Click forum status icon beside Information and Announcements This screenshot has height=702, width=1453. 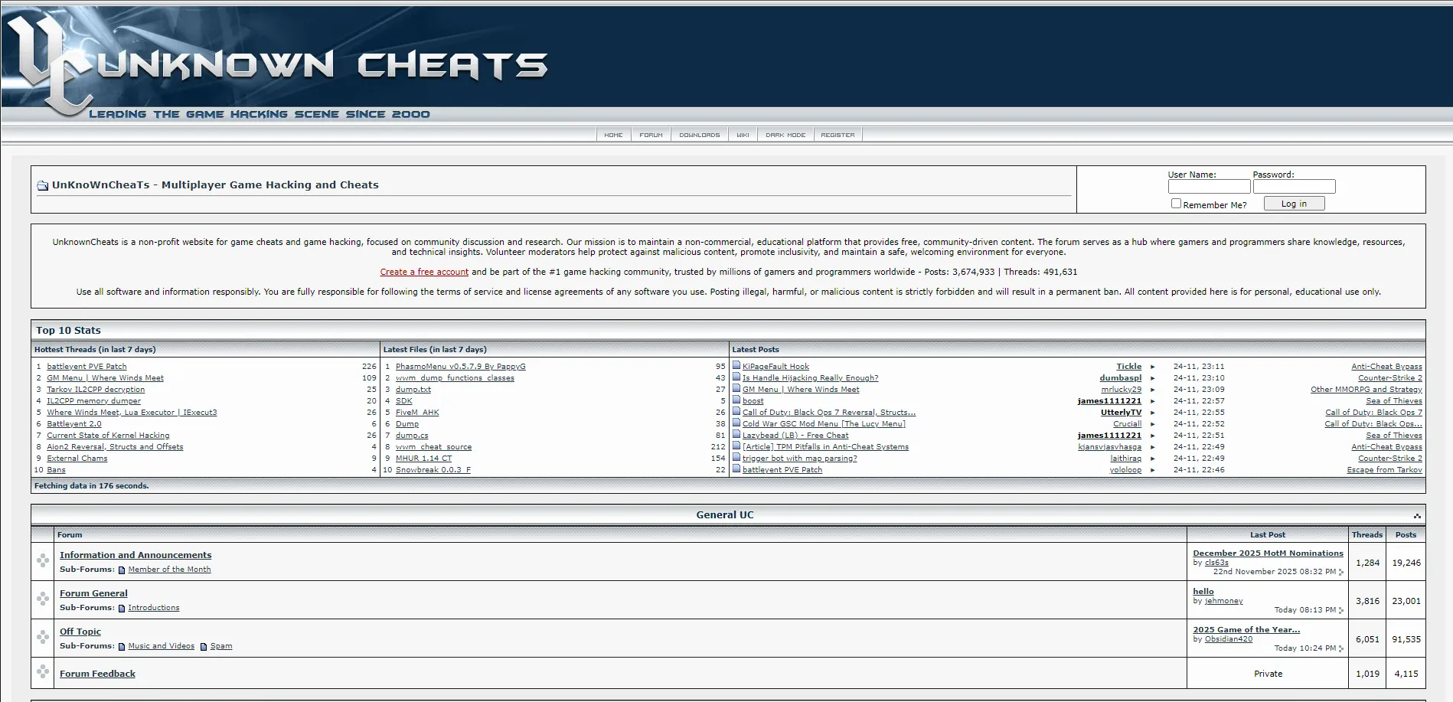[44, 561]
